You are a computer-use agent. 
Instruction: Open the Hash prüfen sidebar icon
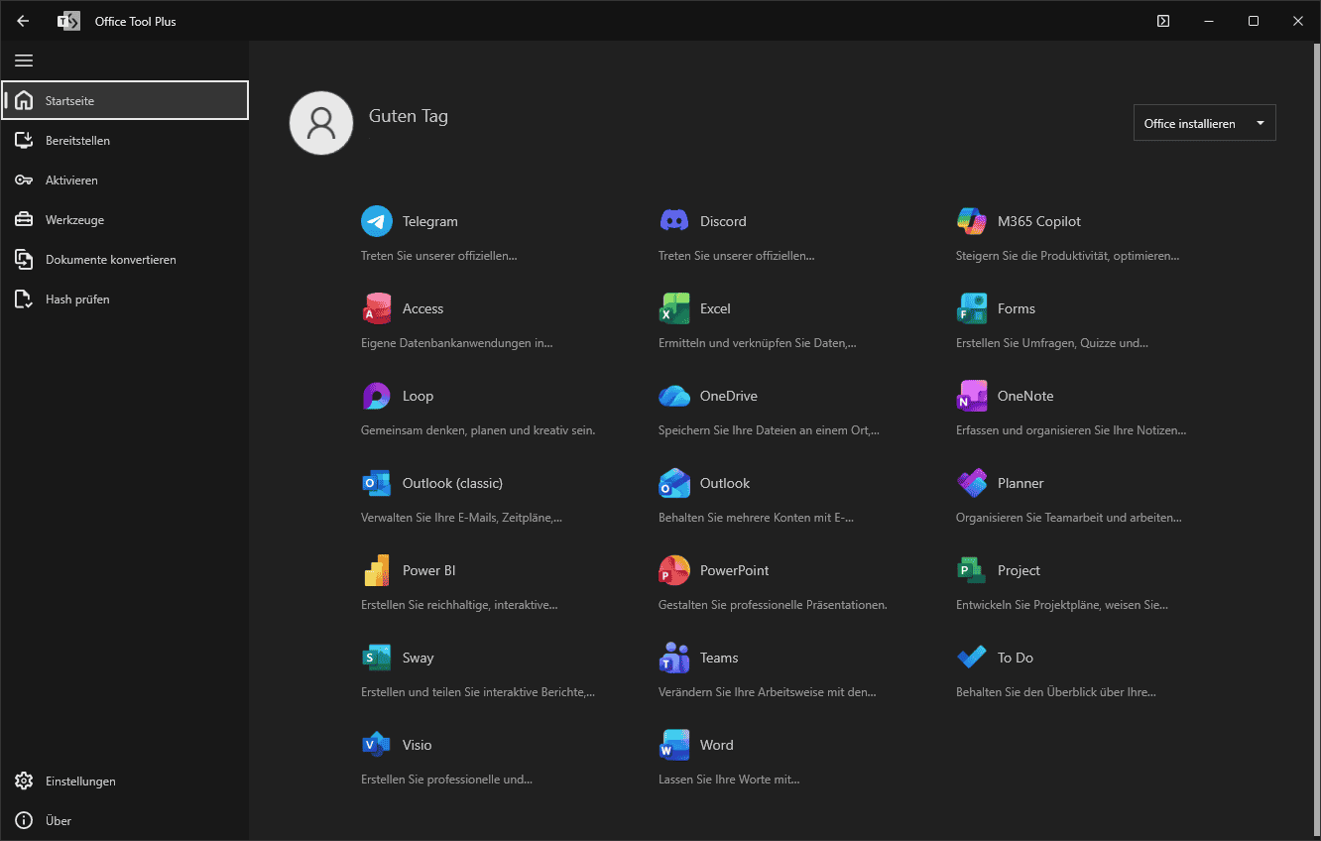24,299
